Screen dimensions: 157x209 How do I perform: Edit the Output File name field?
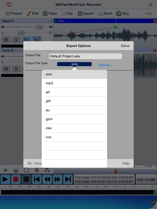pyautogui.click(x=85, y=56)
